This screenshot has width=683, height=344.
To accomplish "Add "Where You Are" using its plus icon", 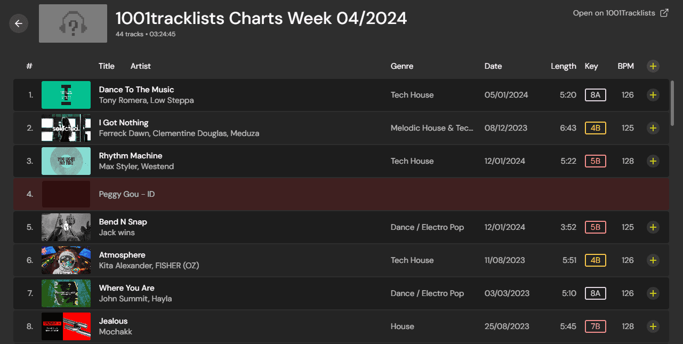I will pyautogui.click(x=653, y=293).
